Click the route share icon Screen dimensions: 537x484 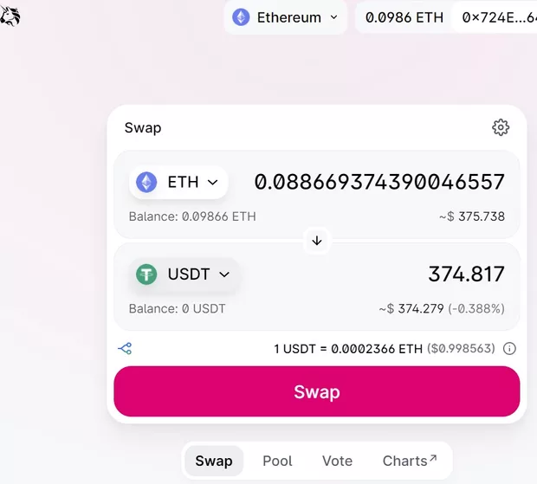click(x=125, y=349)
